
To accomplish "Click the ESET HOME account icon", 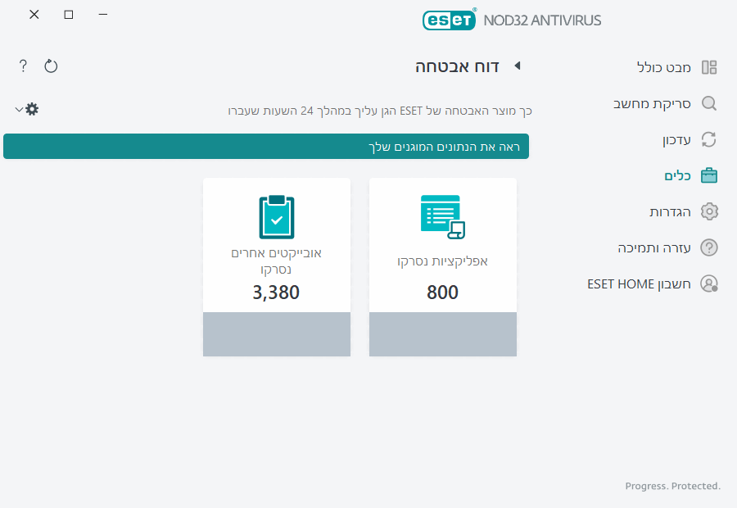I will pos(709,283).
